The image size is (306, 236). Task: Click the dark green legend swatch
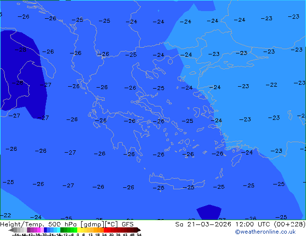(x=62, y=230)
